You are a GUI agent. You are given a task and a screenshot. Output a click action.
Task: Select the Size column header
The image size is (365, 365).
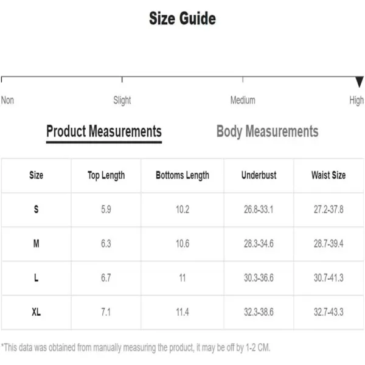(x=36, y=175)
